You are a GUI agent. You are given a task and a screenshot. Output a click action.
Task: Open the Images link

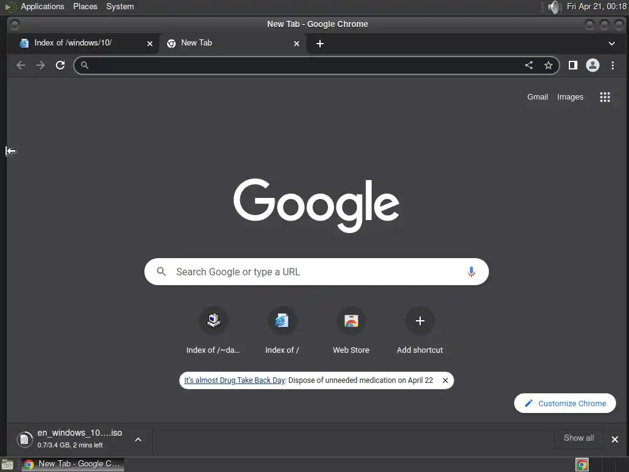pyautogui.click(x=570, y=97)
